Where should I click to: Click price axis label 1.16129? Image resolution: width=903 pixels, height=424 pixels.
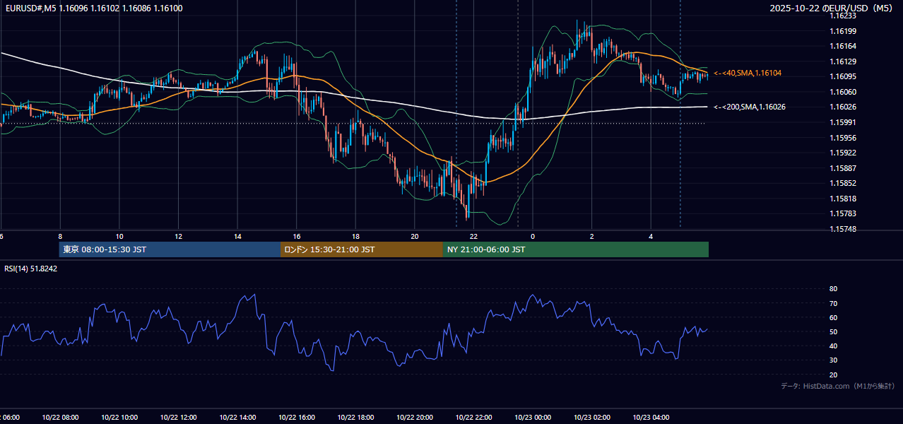(x=842, y=61)
